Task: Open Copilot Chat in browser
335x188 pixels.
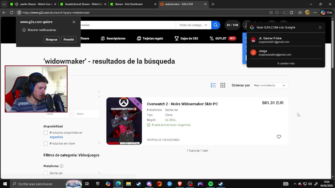Action: (326, 13)
